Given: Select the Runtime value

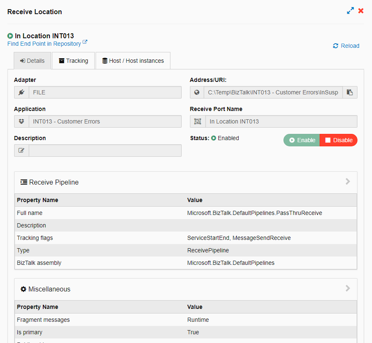Looking at the screenshot, I should pos(198,320).
